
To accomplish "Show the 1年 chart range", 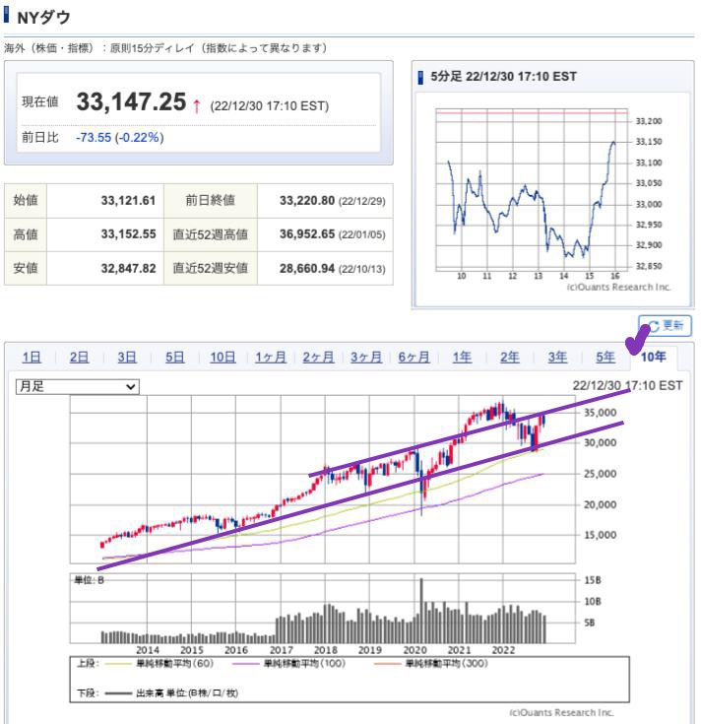I will point(462,357).
